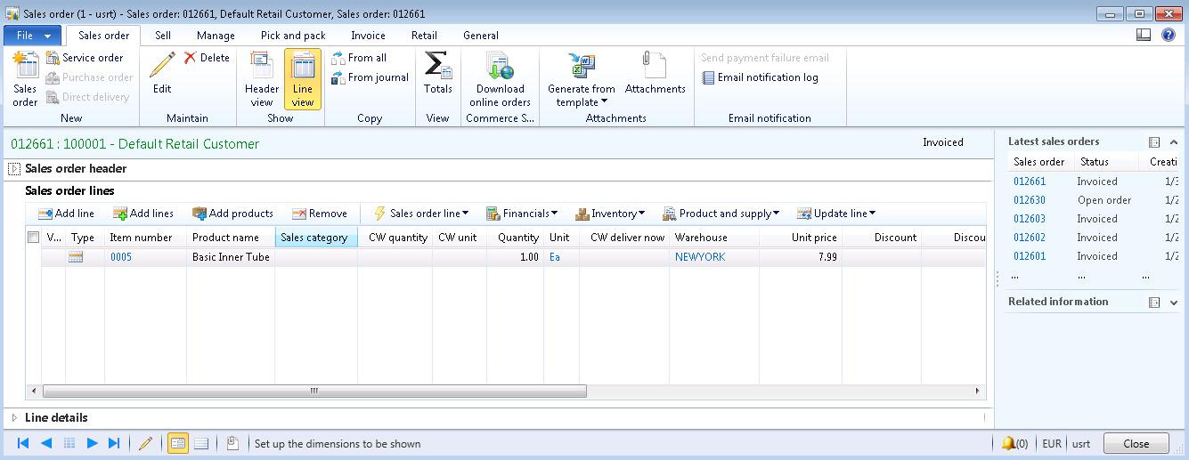1189x460 pixels.
Task: Click the document handling clipboard icon
Action: [x=232, y=443]
